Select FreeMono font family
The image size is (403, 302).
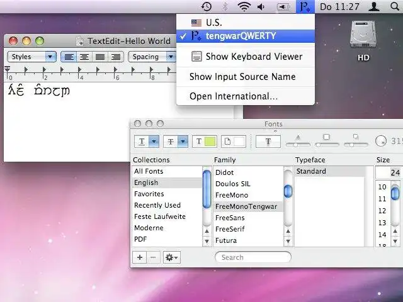click(248, 195)
